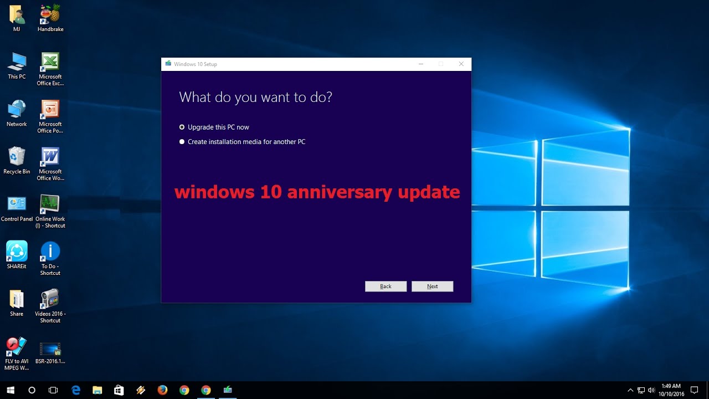Open the BSR-2016 desktop file
Screen dimensions: 709x399
click(50, 352)
